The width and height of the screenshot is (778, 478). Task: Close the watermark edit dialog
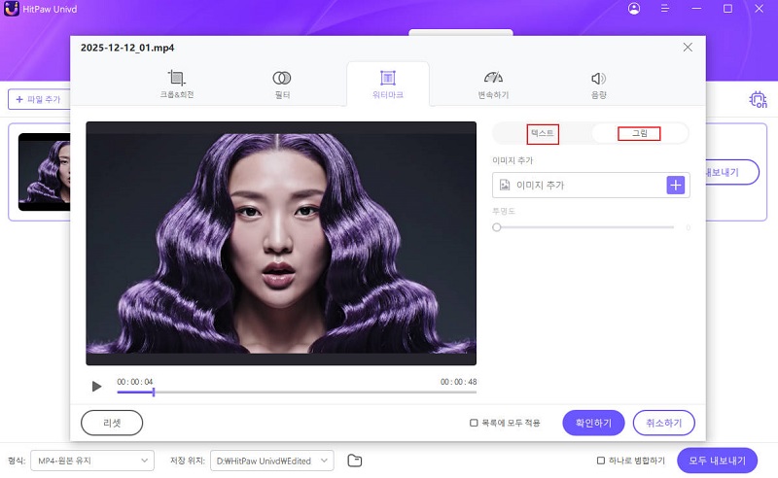pos(688,47)
